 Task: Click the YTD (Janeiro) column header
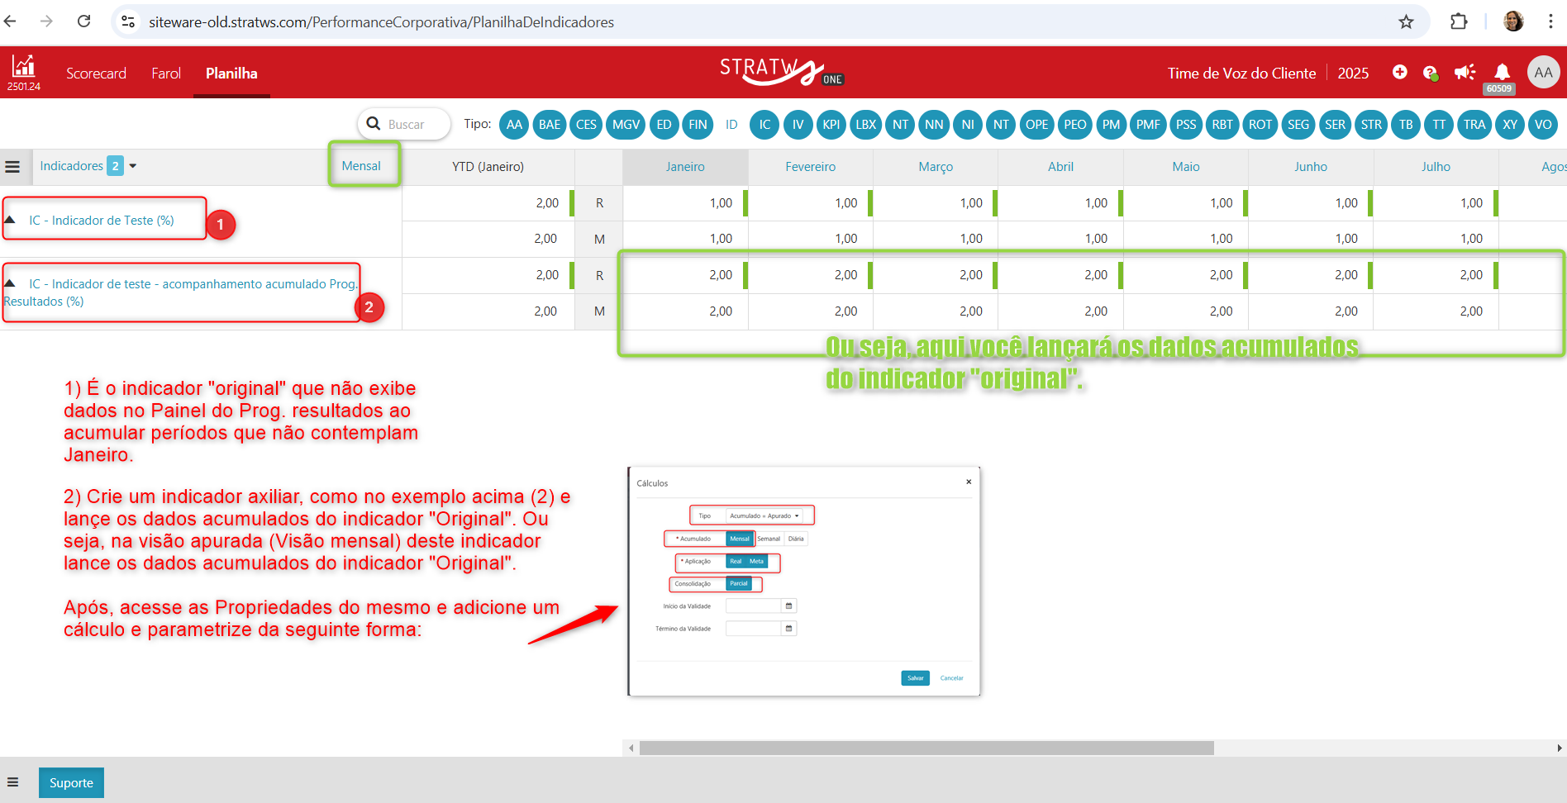point(488,166)
